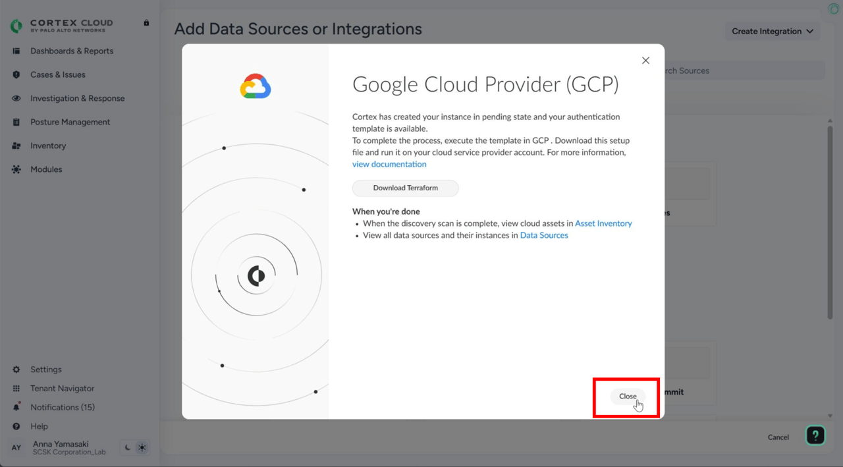
Task: Click Download Terraform button
Action: point(406,188)
